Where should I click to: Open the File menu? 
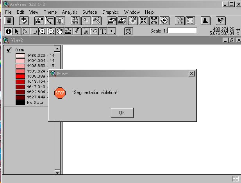click(8, 12)
